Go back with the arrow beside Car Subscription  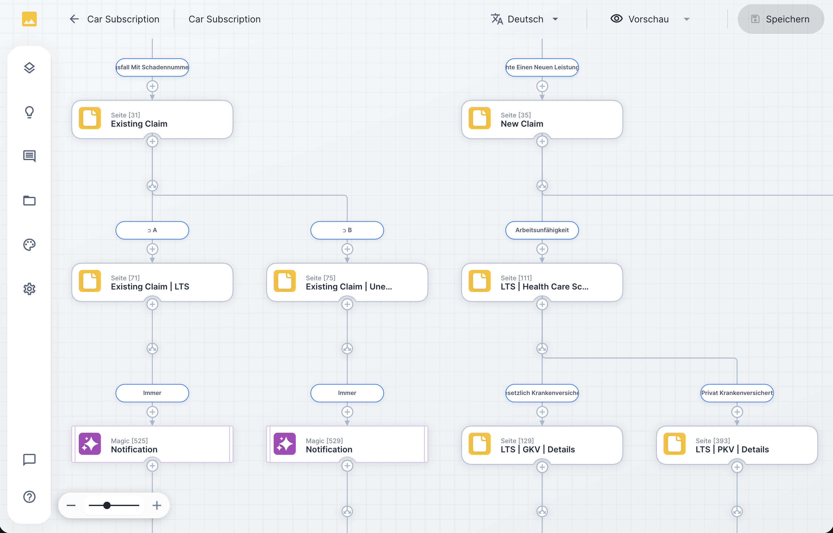click(74, 19)
